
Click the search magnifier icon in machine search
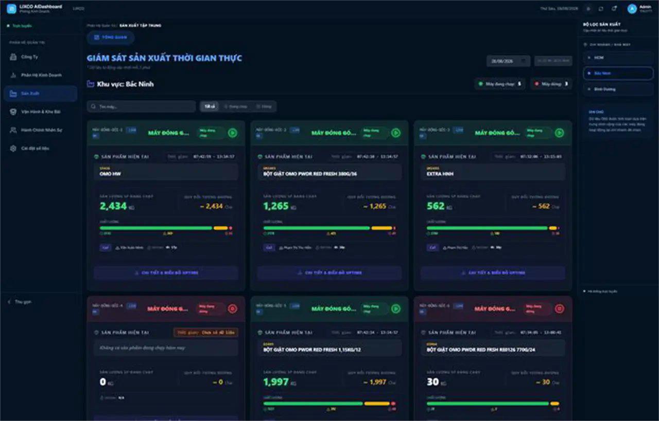(93, 106)
